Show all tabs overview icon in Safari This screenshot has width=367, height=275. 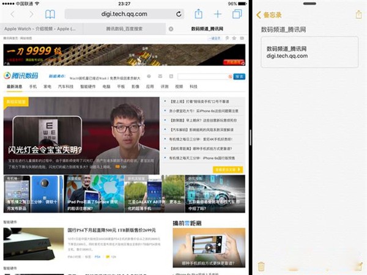[x=237, y=14]
